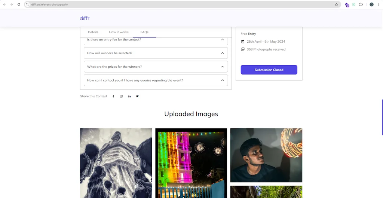Click the Submission Closed button
Image resolution: width=383 pixels, height=198 pixels.
pos(269,70)
